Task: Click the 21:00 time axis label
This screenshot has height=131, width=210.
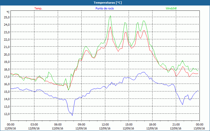Action: 176,125
